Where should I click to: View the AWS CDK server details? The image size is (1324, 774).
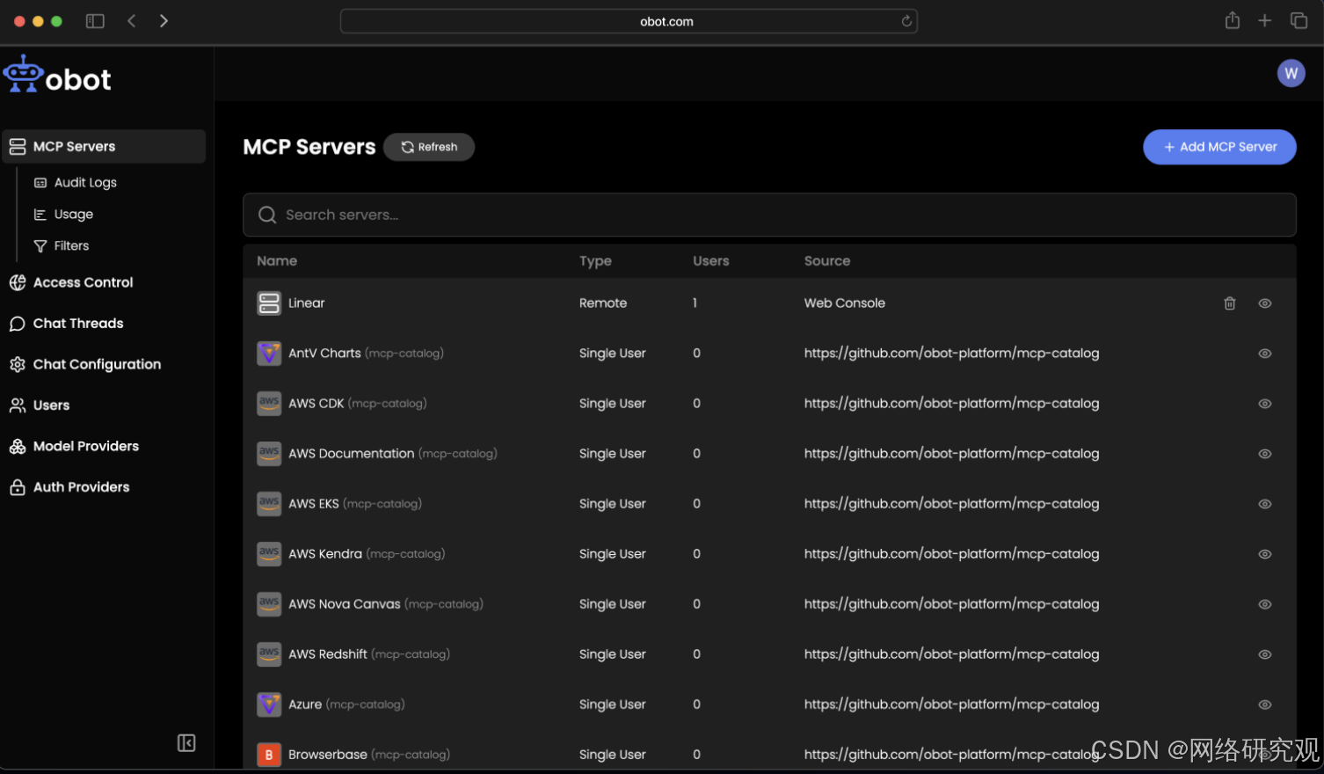1265,404
